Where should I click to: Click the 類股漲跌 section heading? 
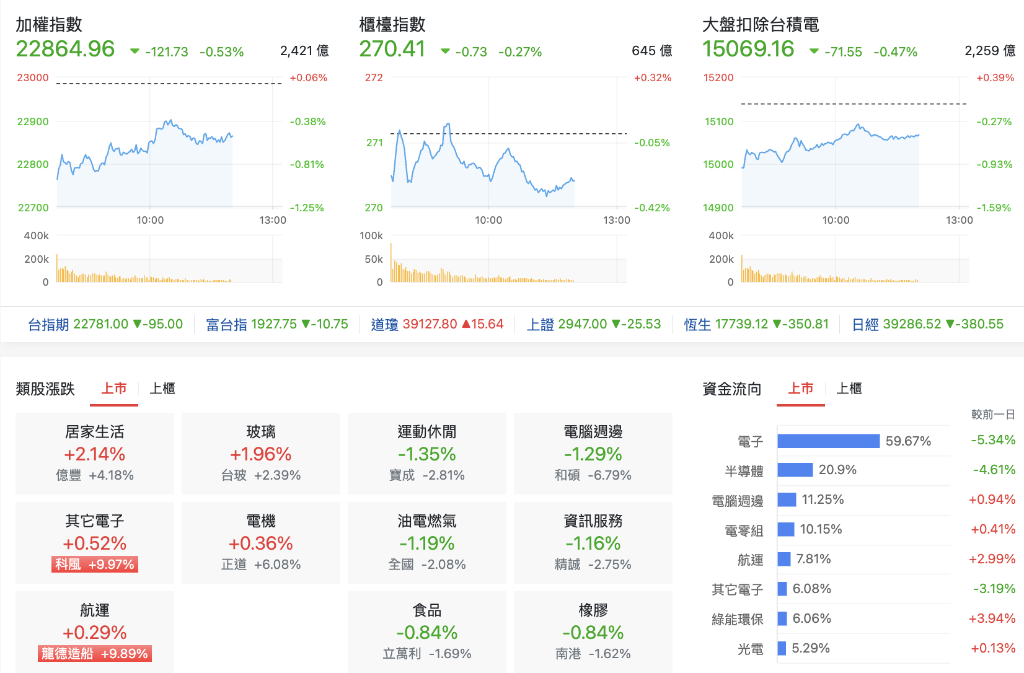(45, 389)
